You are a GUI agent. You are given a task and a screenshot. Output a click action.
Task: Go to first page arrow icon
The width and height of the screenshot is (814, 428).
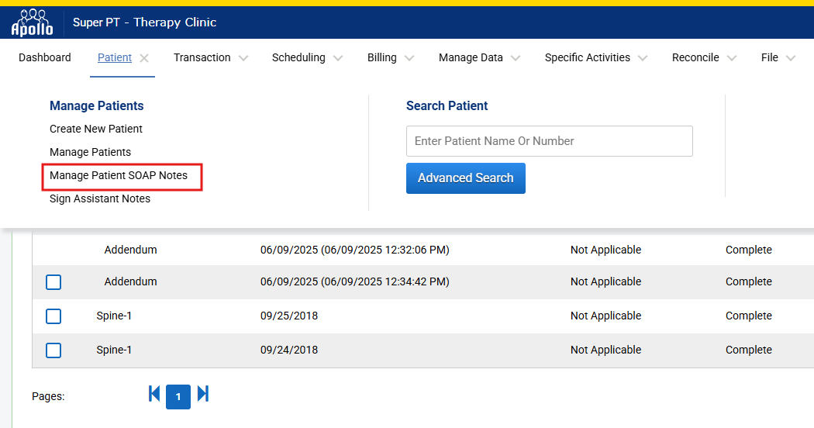[x=154, y=394]
